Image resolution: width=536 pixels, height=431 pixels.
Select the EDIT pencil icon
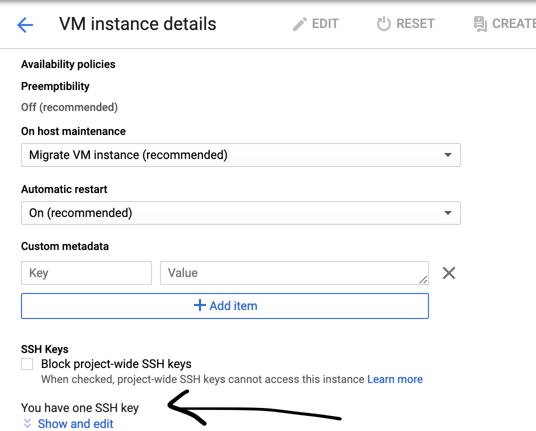coord(299,23)
